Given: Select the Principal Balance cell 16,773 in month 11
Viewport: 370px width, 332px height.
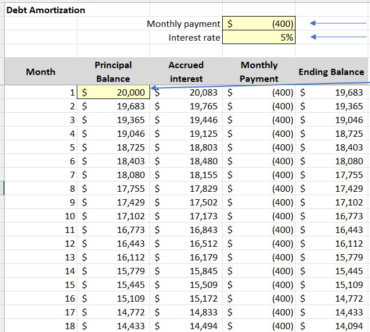Looking at the screenshot, I should click(x=113, y=230).
